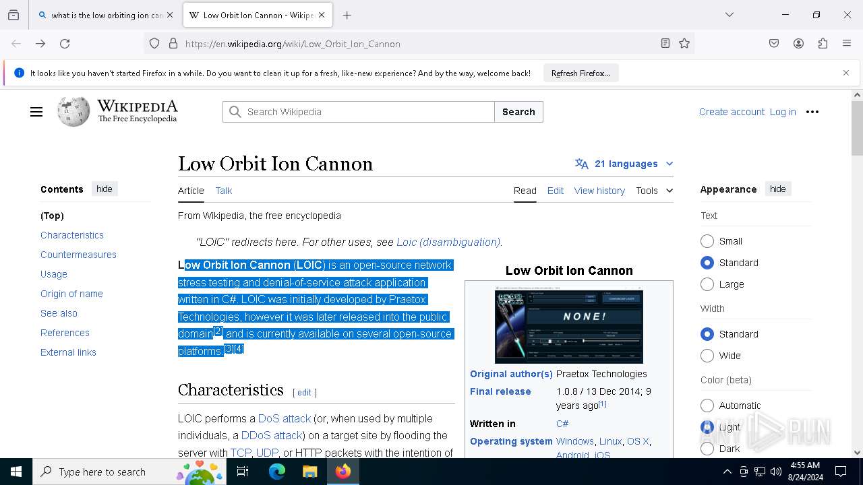Launch Microsoft Edge from taskbar
863x485 pixels.
tap(277, 472)
